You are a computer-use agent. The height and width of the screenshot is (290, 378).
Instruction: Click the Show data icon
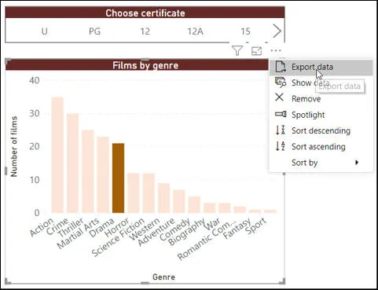coord(281,83)
